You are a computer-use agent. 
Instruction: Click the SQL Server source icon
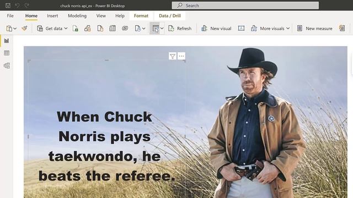click(x=100, y=29)
